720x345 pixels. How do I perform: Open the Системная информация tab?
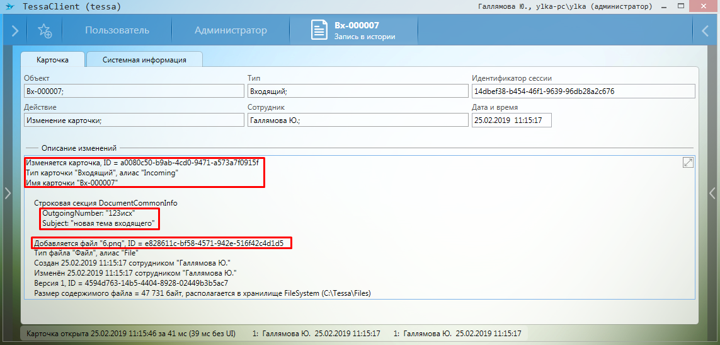tap(144, 60)
